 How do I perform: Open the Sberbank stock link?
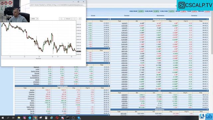(x=36, y=84)
